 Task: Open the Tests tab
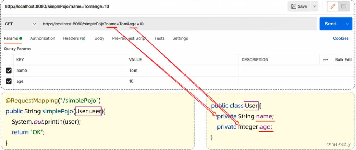[x=159, y=38]
